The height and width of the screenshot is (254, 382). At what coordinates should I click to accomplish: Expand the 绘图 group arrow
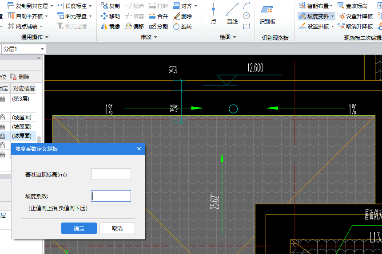tap(235, 37)
